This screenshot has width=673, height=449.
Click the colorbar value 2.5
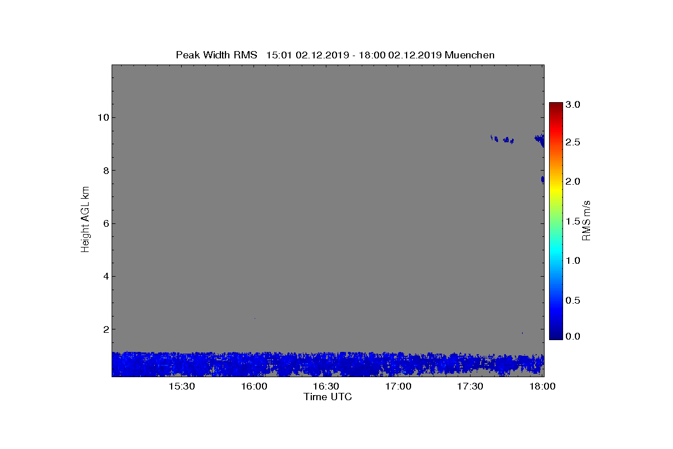[x=573, y=142]
